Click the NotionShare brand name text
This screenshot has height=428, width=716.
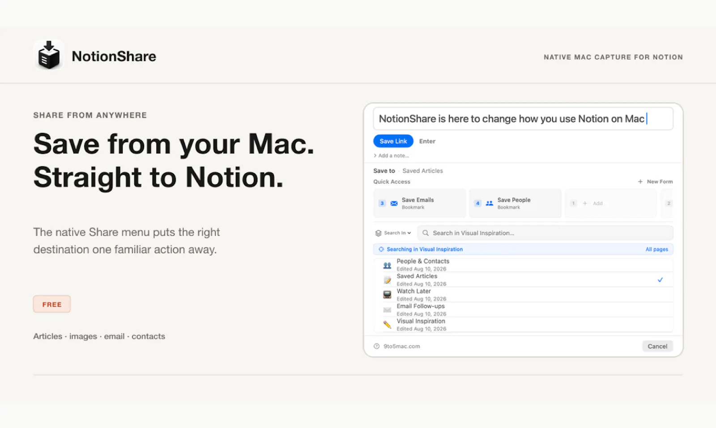114,56
